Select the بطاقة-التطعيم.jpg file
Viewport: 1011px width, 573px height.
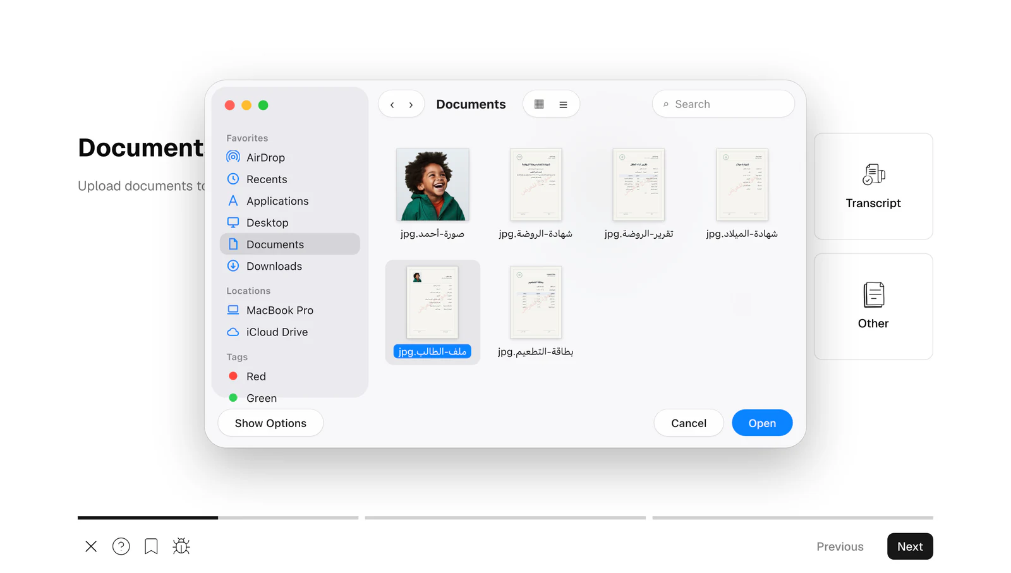(536, 312)
